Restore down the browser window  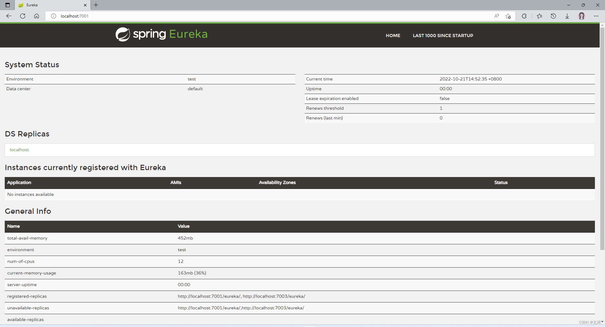[x=583, y=5]
